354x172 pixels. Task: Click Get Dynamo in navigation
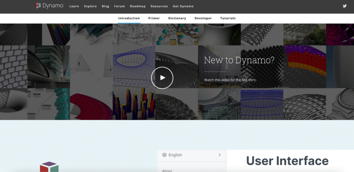[x=183, y=6]
